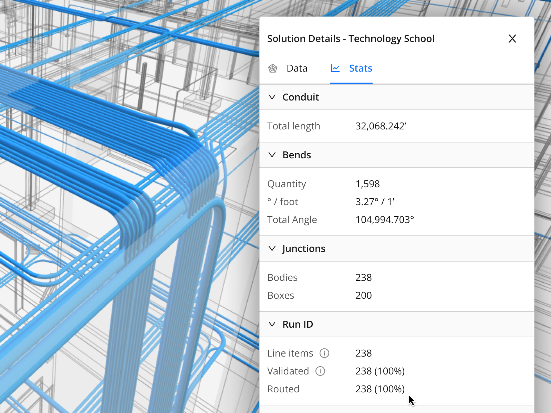Select the Stats tab
The height and width of the screenshot is (413, 551).
click(360, 68)
